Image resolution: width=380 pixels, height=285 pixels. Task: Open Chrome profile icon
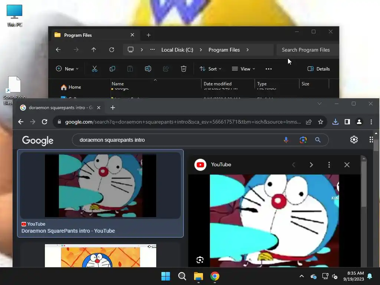tap(359, 122)
